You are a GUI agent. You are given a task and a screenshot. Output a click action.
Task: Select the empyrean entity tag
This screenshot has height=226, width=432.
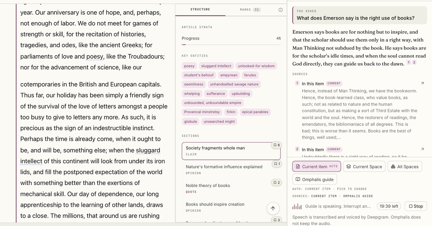coord(229,75)
